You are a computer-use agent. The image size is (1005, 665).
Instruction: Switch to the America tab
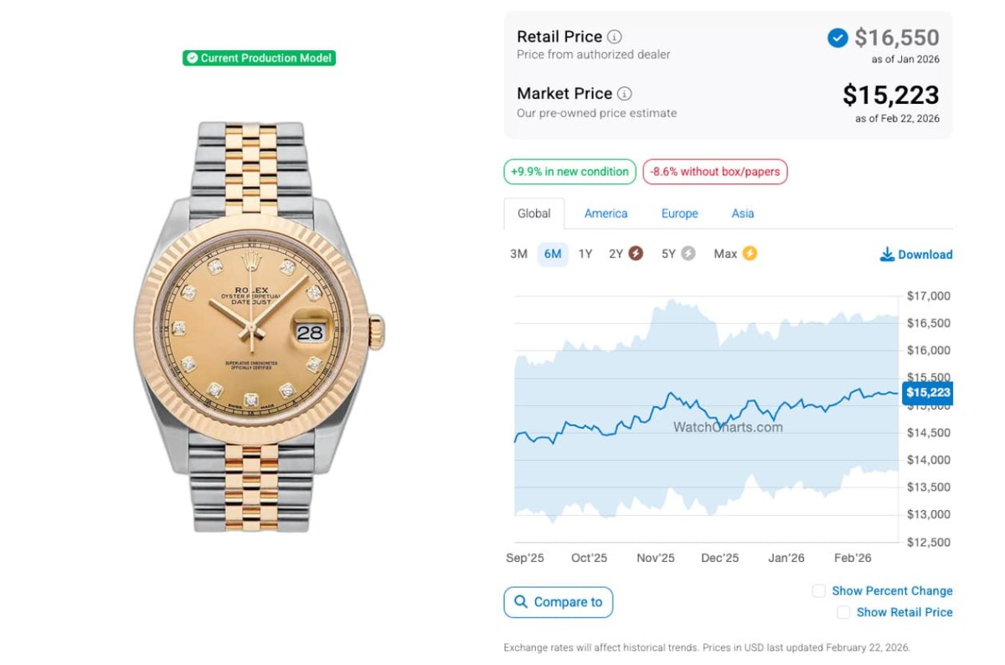[606, 214]
